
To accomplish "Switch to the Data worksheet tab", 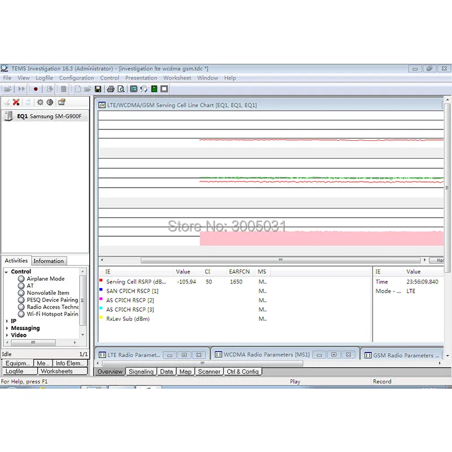I will (x=166, y=372).
